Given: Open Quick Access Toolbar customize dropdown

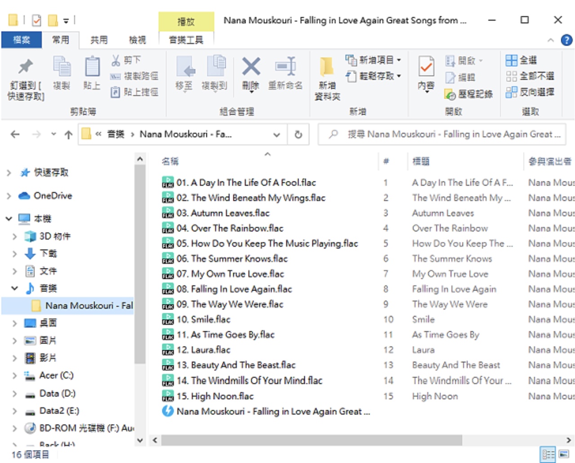Looking at the screenshot, I should click(x=66, y=21).
